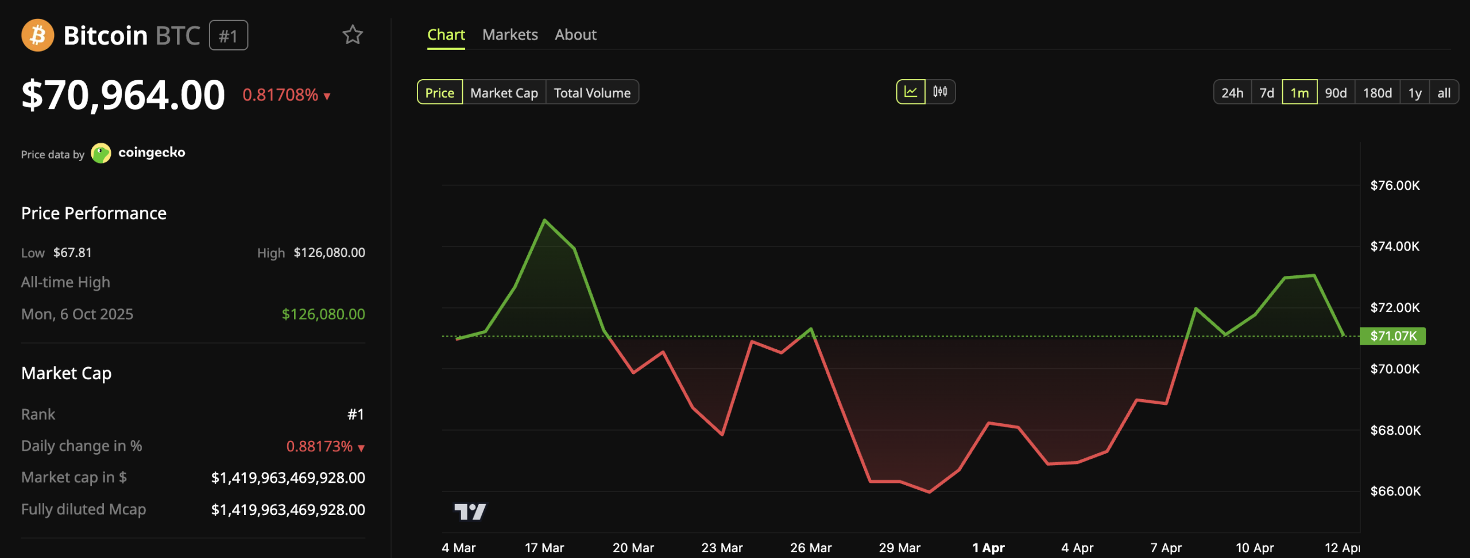
Task: Add Bitcoin to favorites with star icon
Action: (x=353, y=35)
